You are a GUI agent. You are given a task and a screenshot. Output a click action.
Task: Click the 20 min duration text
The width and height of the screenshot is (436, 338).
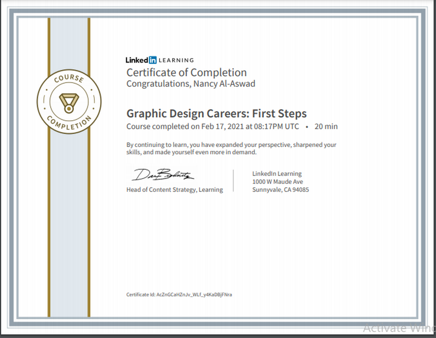pos(326,126)
